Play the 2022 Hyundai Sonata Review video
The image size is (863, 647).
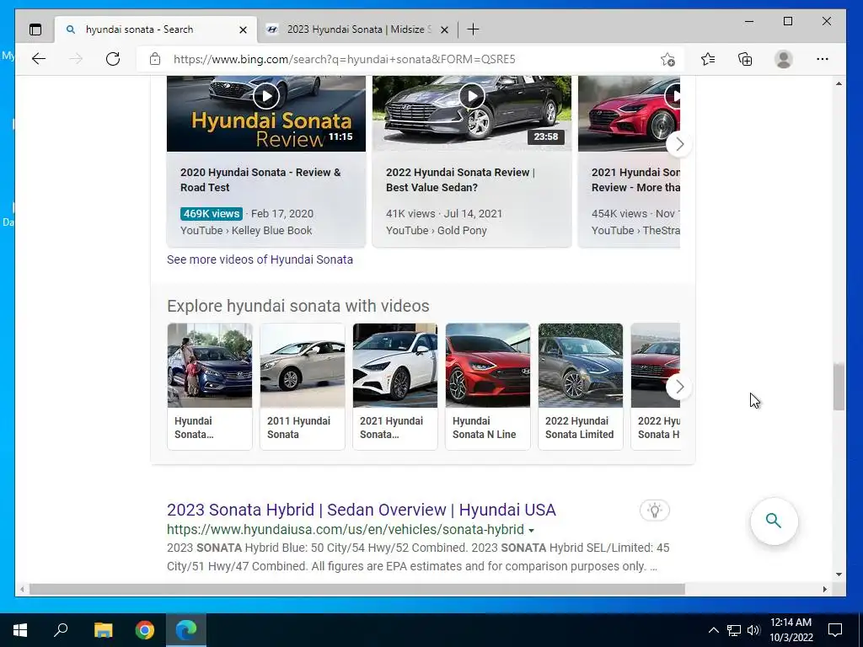(472, 96)
